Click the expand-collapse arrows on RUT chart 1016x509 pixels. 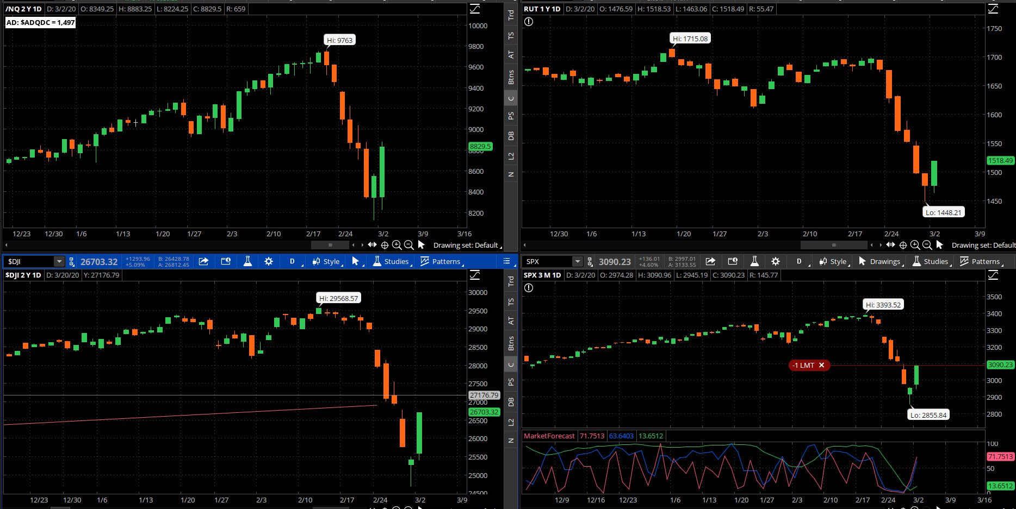(x=890, y=245)
